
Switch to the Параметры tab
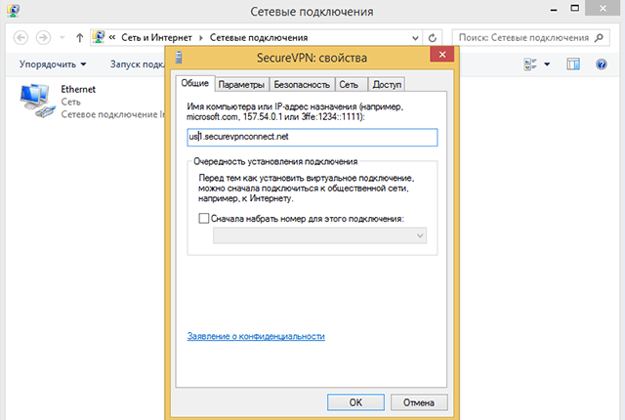(241, 84)
